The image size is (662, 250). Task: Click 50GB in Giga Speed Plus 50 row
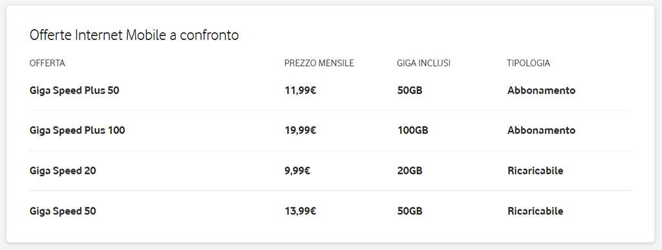coord(410,90)
